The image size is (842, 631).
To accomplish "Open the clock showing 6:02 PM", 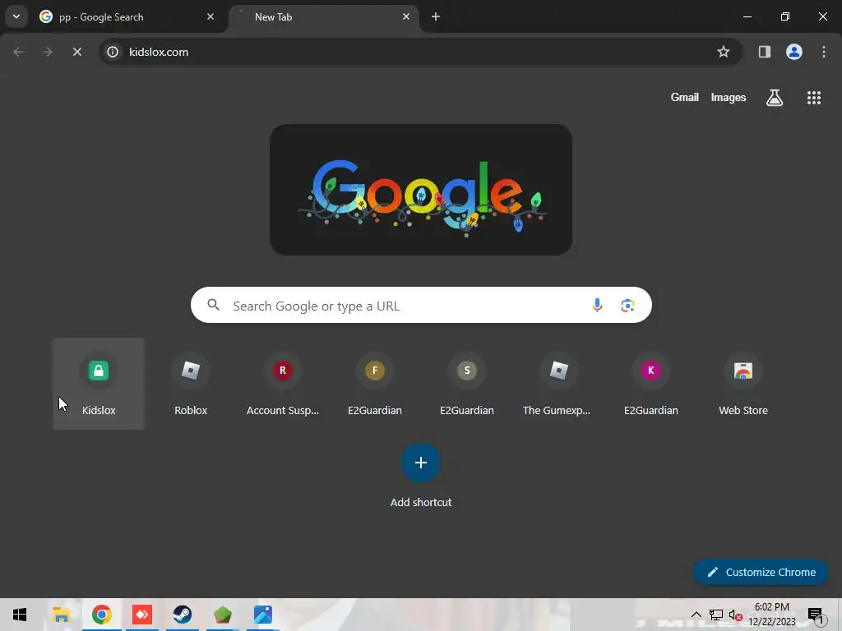I will (771, 615).
